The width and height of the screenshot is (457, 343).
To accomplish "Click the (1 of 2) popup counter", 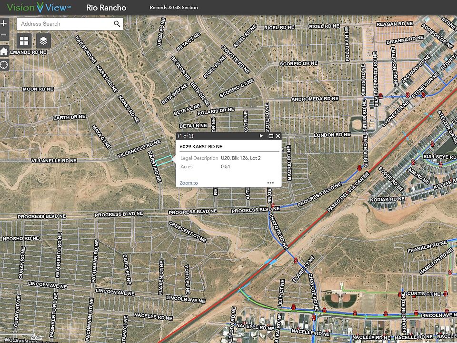I will [186, 136].
